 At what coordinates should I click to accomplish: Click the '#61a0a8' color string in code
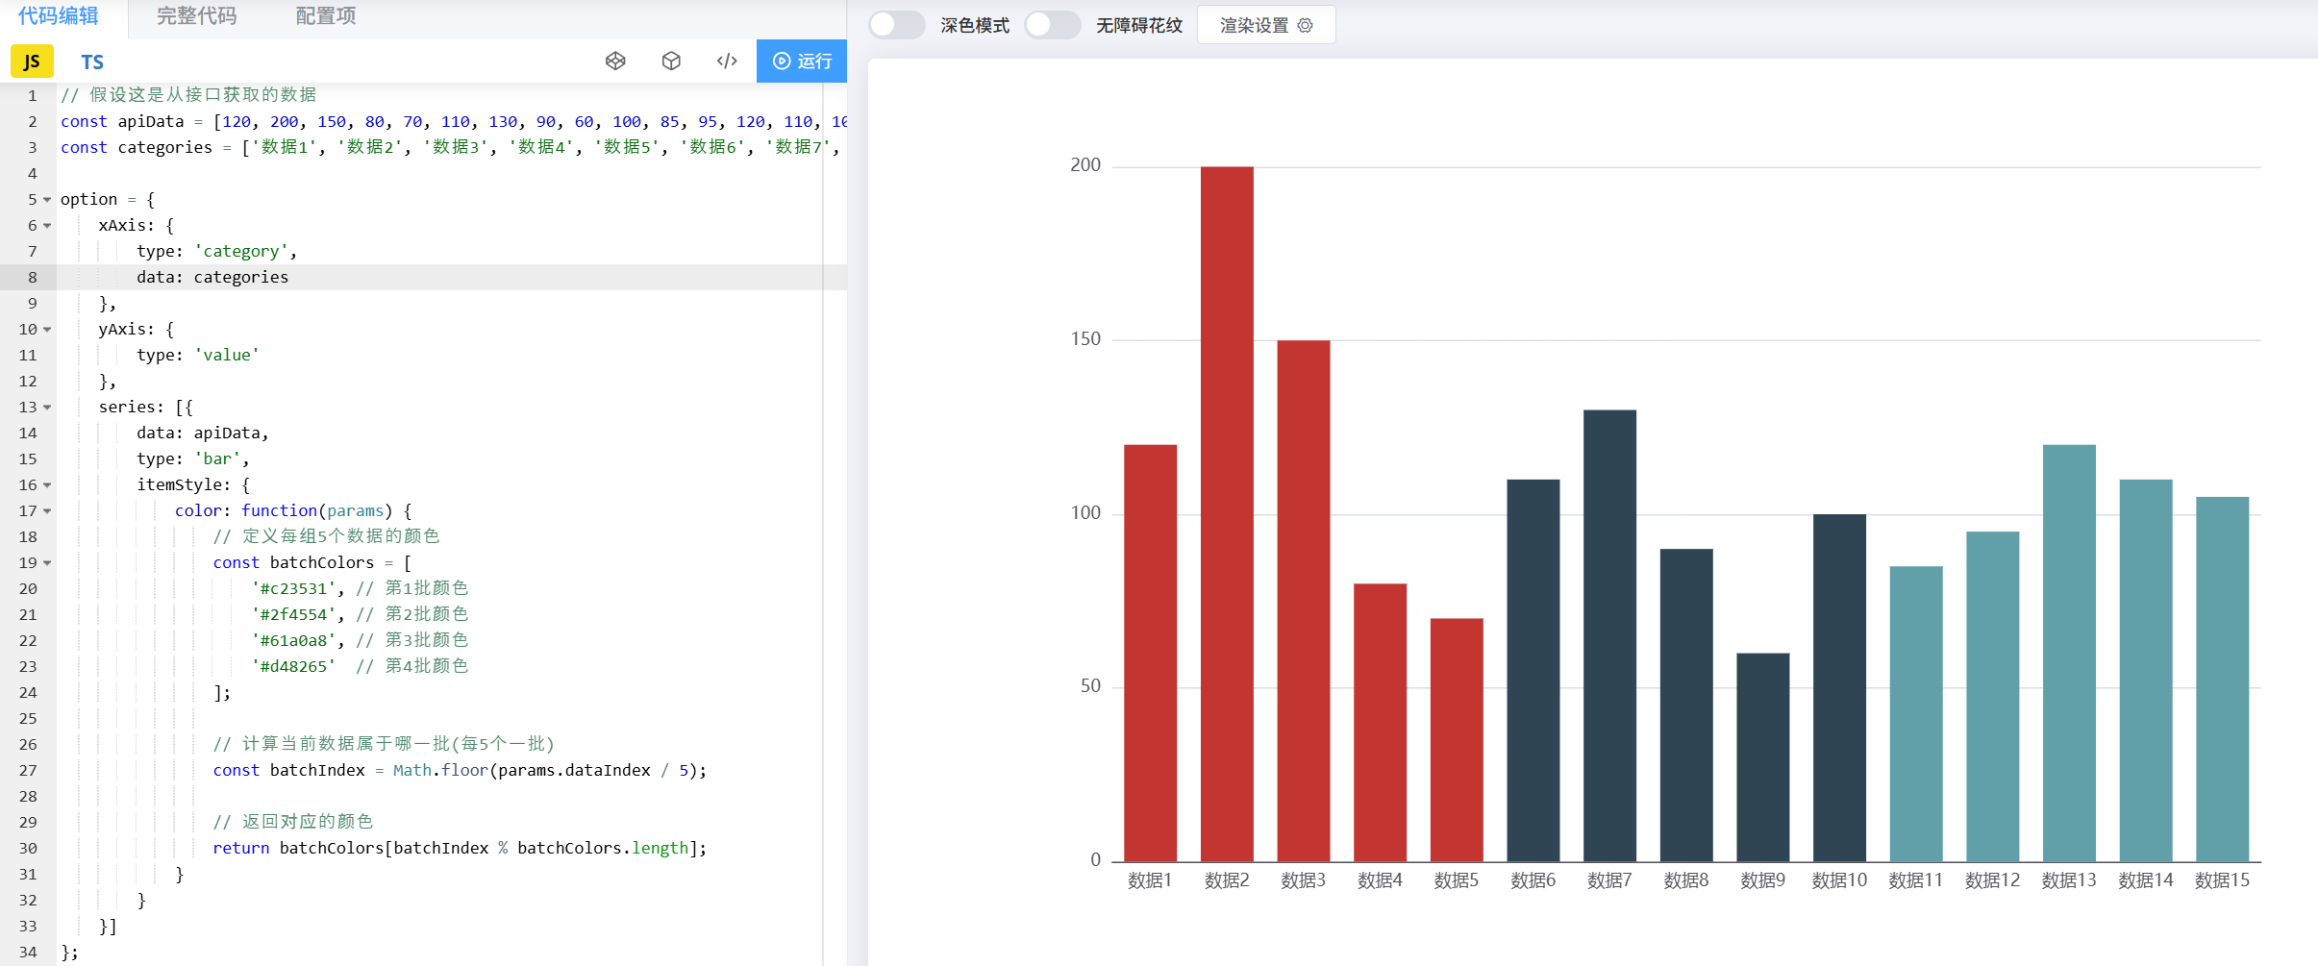(x=294, y=640)
